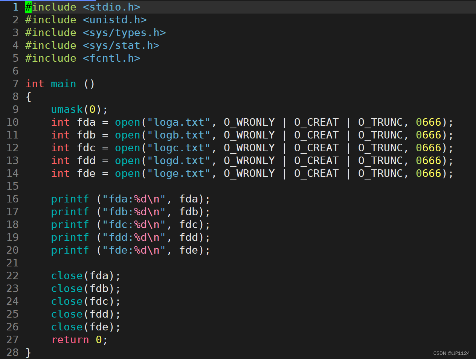Click the printf on line 16
Image resolution: width=476 pixels, height=359 pixels.
pyautogui.click(x=70, y=199)
